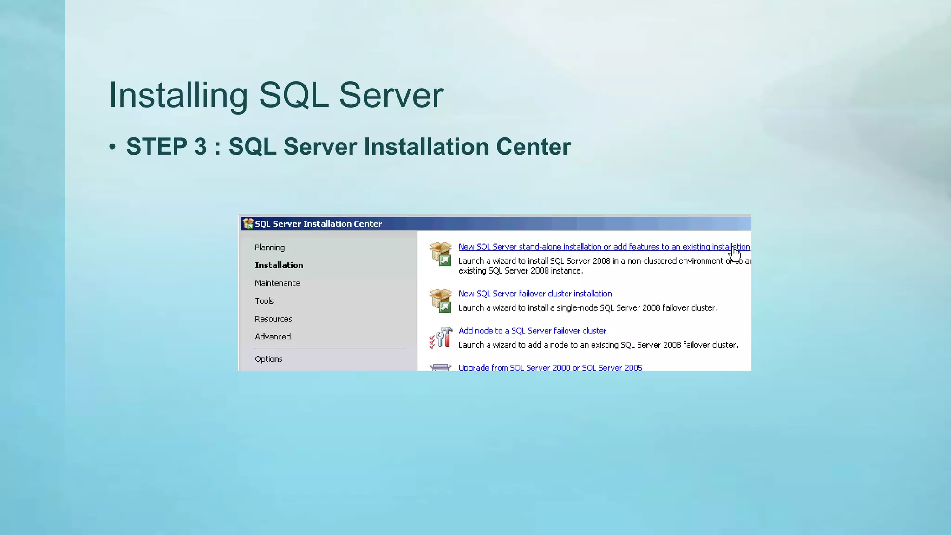951x535 pixels.
Task: Select the Installation section
Action: point(279,265)
